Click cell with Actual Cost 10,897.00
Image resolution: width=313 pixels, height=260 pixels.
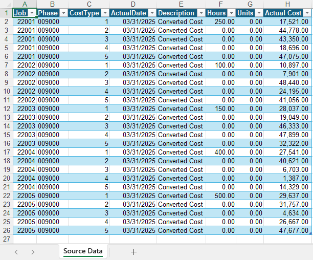point(287,65)
